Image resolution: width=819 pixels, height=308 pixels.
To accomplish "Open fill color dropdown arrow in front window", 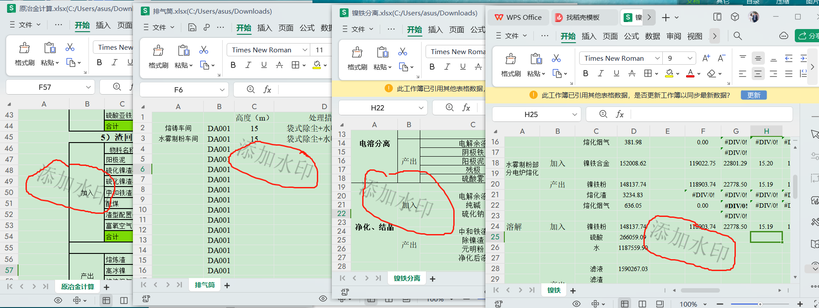I will coord(677,74).
